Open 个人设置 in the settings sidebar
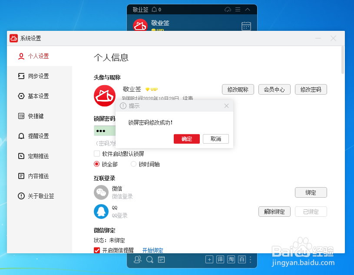The image size is (354, 275). pyautogui.click(x=40, y=56)
